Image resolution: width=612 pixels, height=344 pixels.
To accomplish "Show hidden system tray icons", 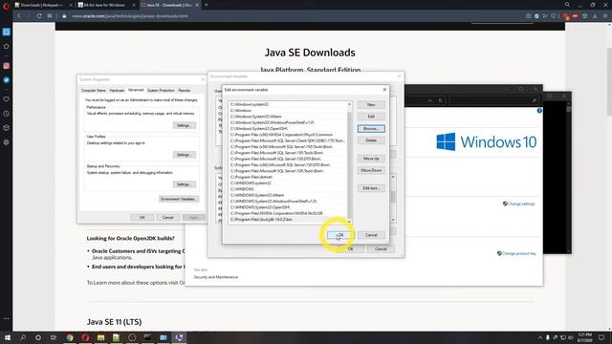I will (x=540, y=337).
